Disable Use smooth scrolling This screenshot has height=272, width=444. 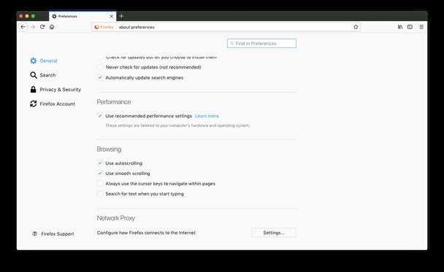100,174
